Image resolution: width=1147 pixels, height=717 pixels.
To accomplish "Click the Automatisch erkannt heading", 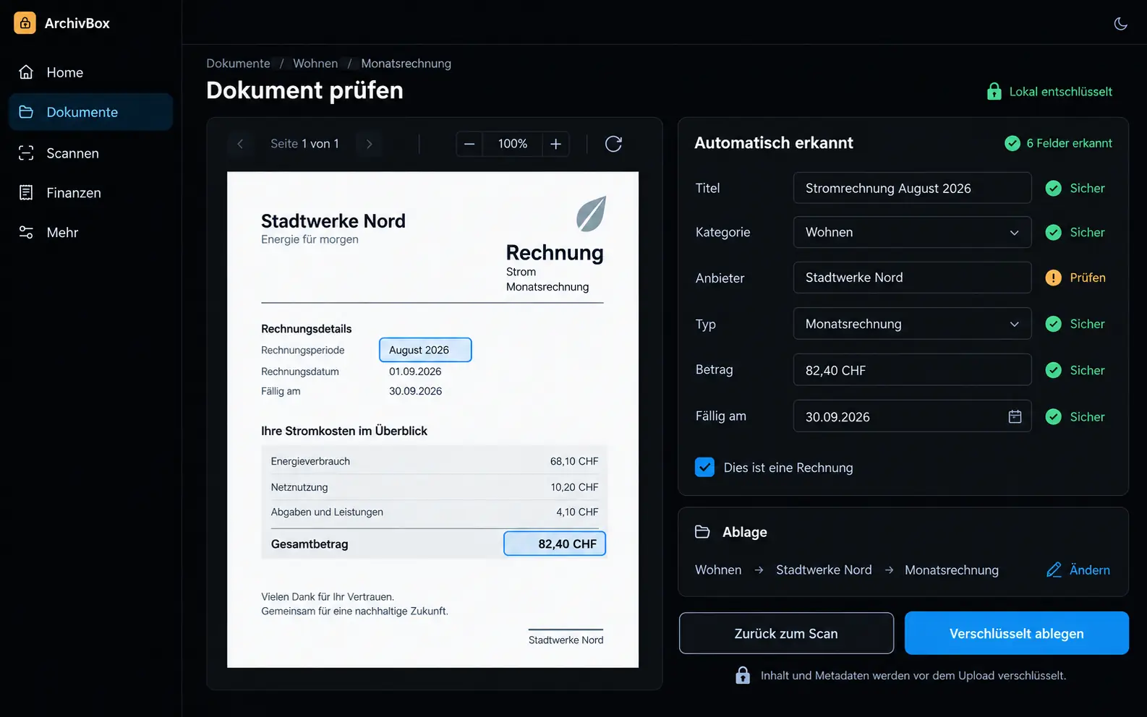I will click(774, 143).
